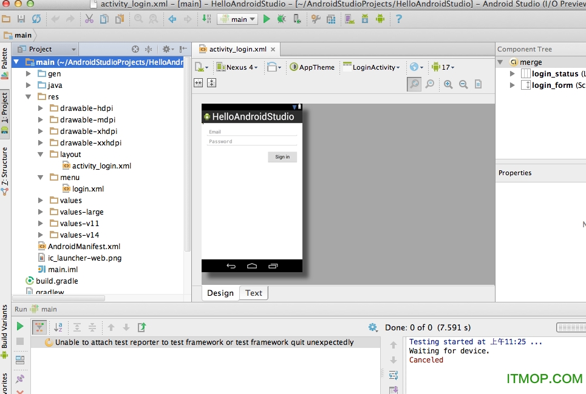Click the AppTheme theme selector
Viewport: 586px width, 394px height.
click(312, 67)
